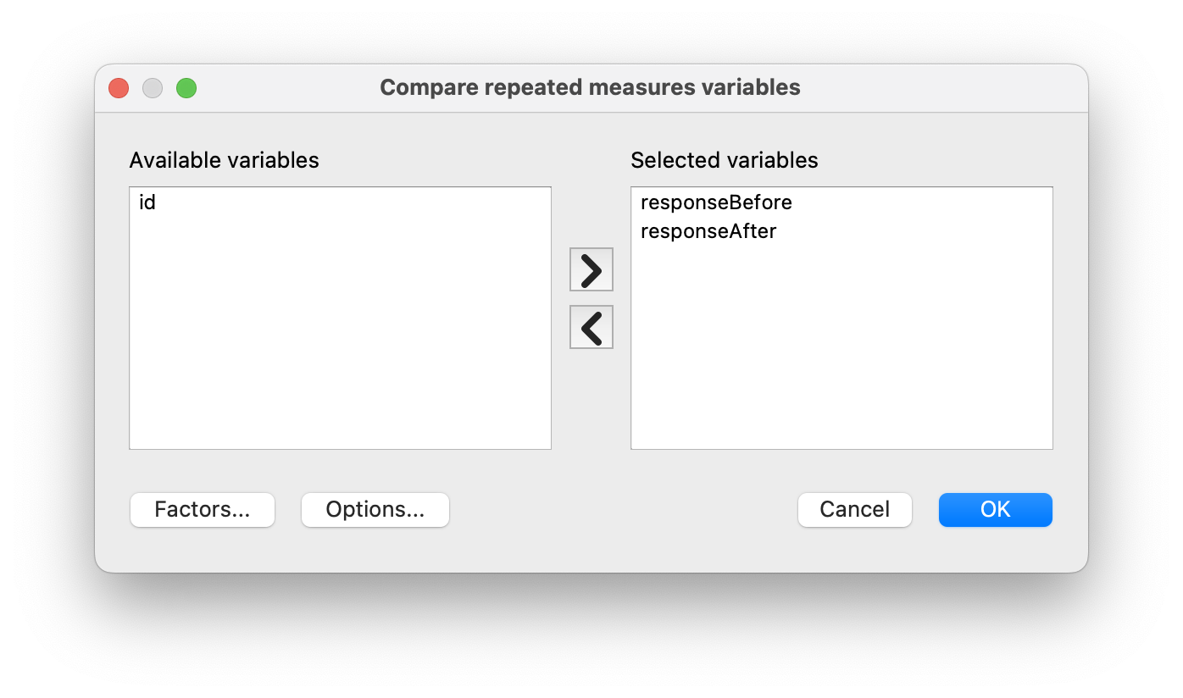Image resolution: width=1183 pixels, height=698 pixels.
Task: Select responseAfter in selected variables
Action: click(709, 230)
